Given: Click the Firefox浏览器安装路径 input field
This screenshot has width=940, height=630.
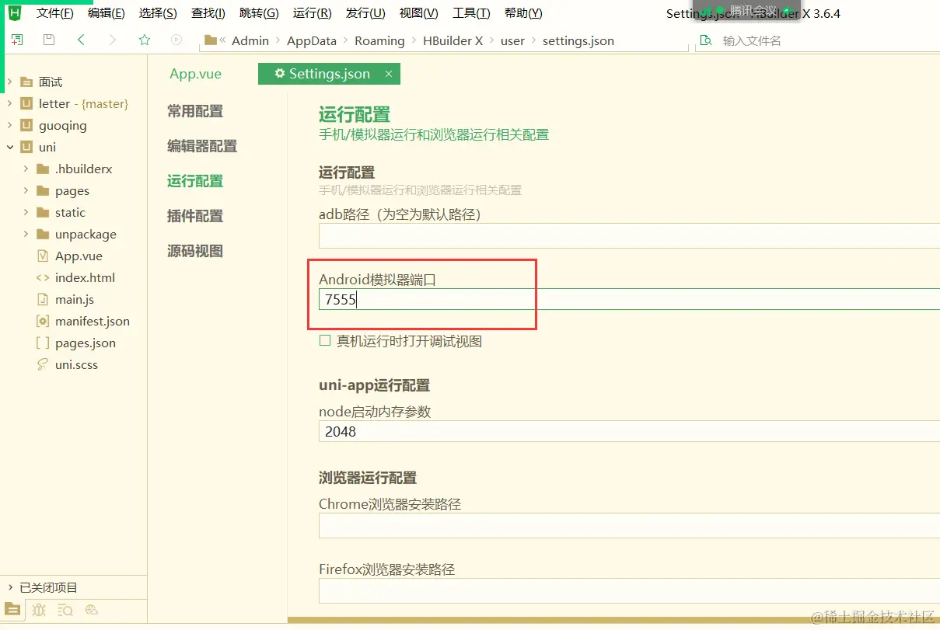Looking at the screenshot, I should (629, 590).
